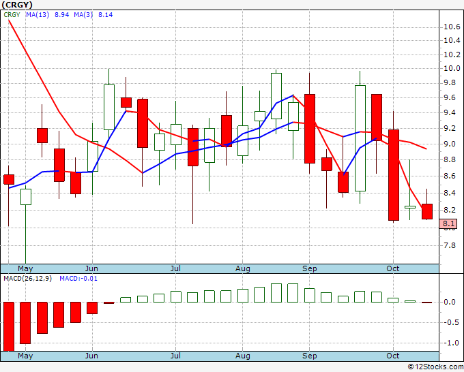Click the 10.4 price axis label
This screenshot has height=372, width=464.
[452, 40]
